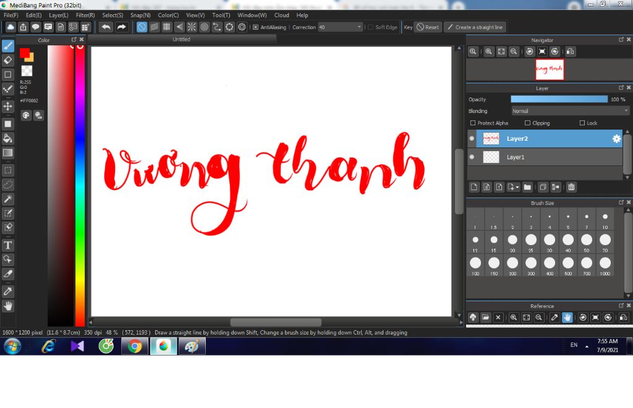Enable Protect Alpha for the layer
Screen dimensions: 633x408
tap(473, 123)
